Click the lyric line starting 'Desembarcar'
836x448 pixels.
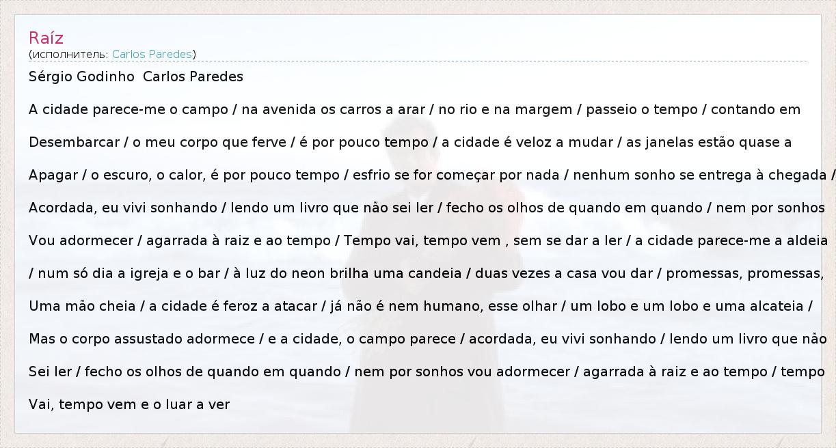coord(410,142)
